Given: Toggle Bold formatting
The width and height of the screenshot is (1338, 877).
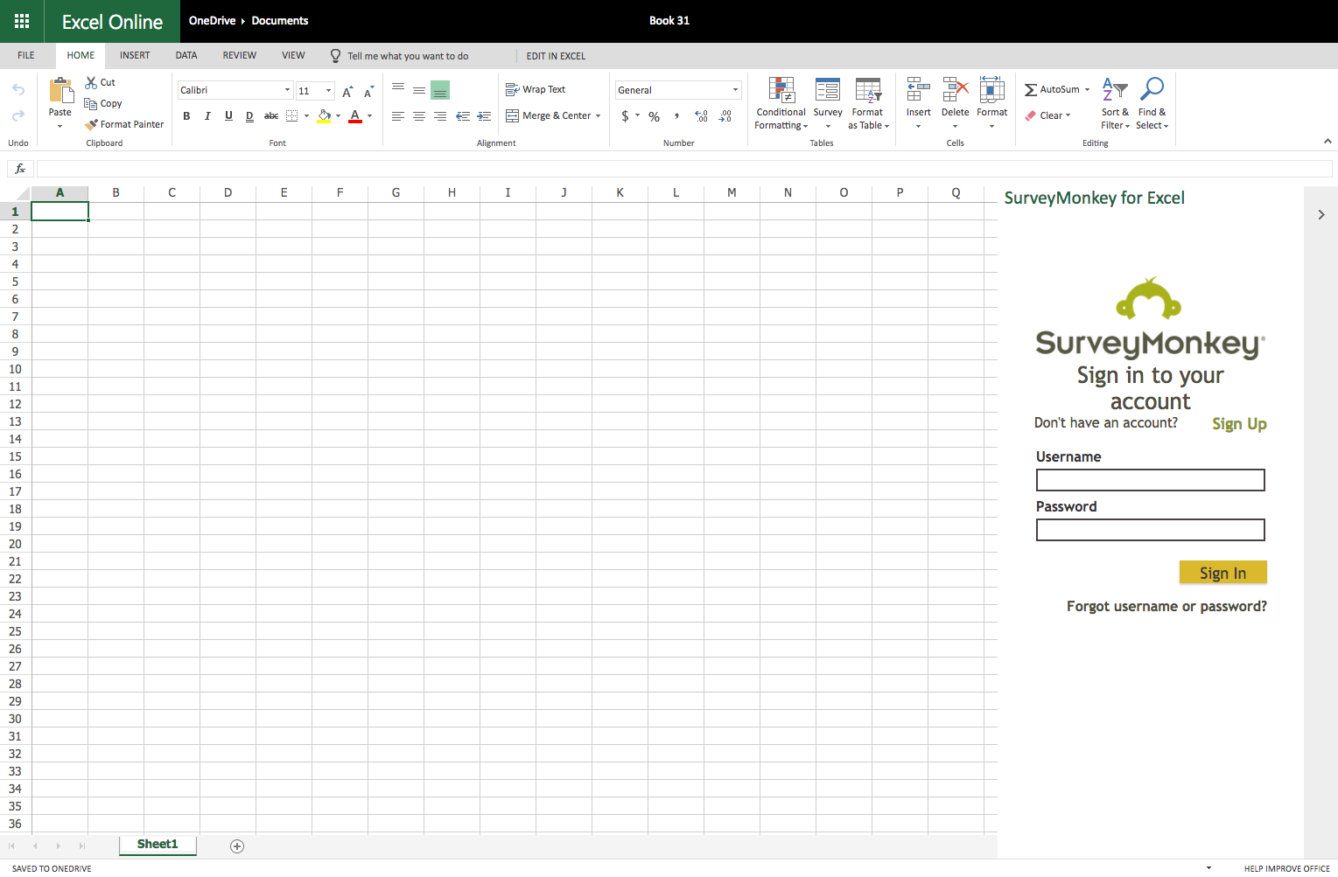Looking at the screenshot, I should coord(186,116).
